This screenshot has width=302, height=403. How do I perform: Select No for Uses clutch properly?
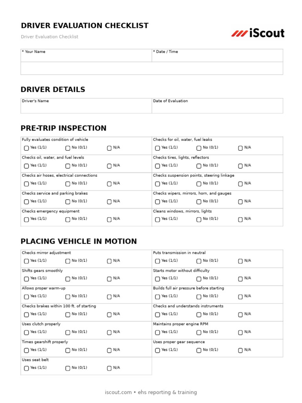[x=68, y=332]
